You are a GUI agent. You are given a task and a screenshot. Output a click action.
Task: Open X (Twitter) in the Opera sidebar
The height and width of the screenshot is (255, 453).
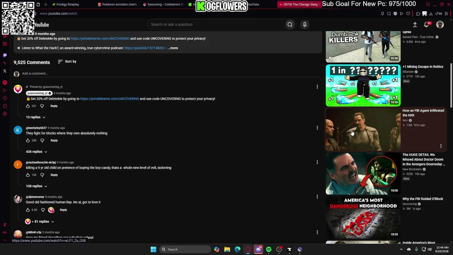(x=5, y=71)
